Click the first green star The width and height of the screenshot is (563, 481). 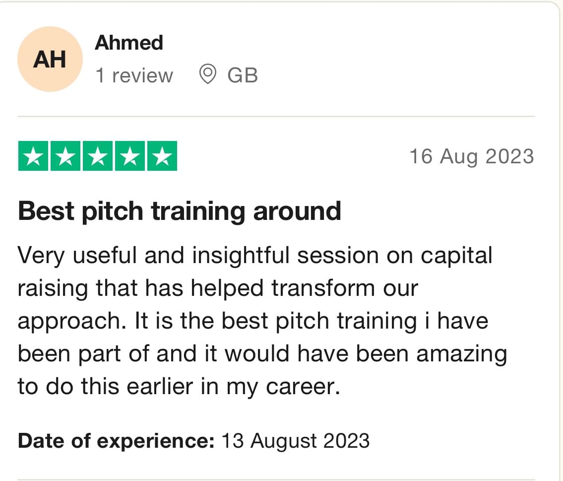click(x=33, y=156)
